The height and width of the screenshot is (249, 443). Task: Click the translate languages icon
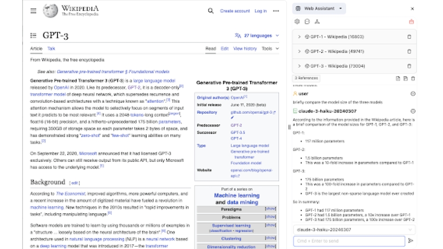[237, 35]
